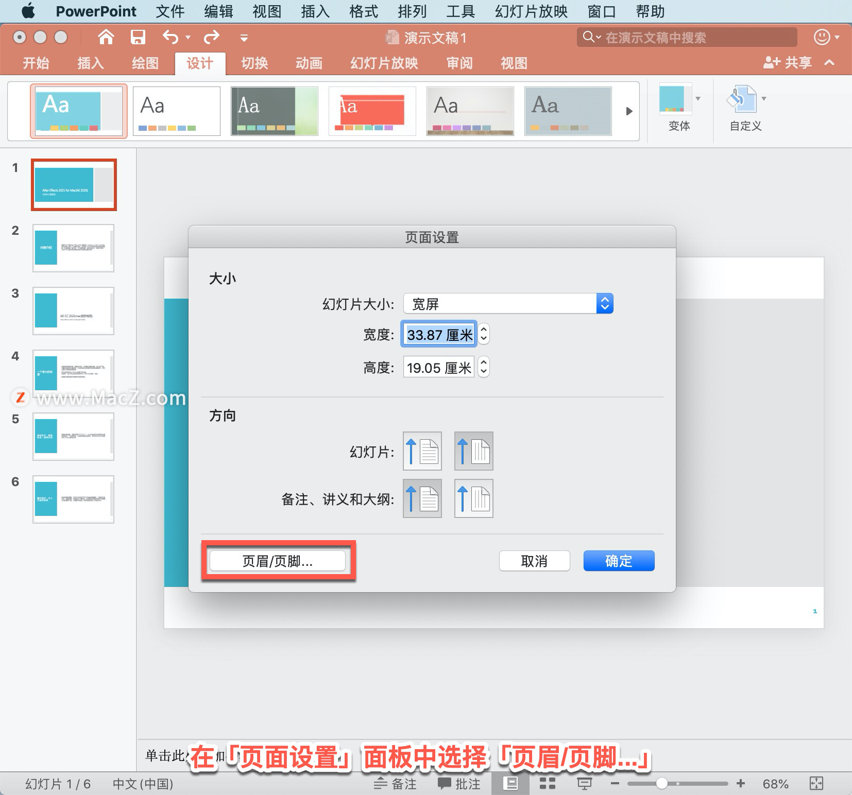The height and width of the screenshot is (795, 852).
Task: Click the 高度 height field
Action: pyautogui.click(x=439, y=368)
